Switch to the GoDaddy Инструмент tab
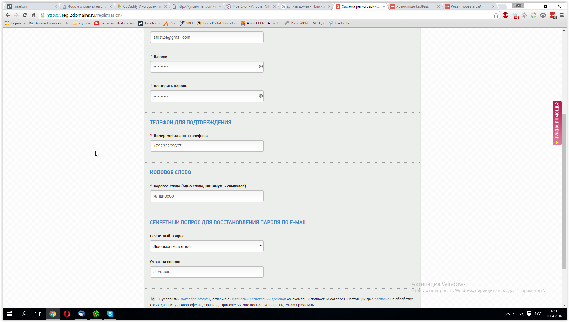569x322 pixels. click(141, 6)
